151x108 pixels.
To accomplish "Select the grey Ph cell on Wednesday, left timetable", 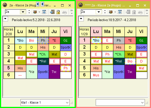I will coord(43,41).
